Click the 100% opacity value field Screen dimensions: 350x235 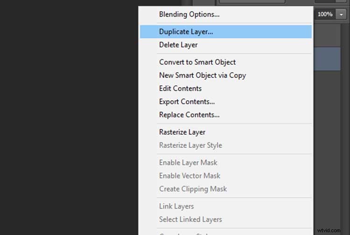coord(325,14)
